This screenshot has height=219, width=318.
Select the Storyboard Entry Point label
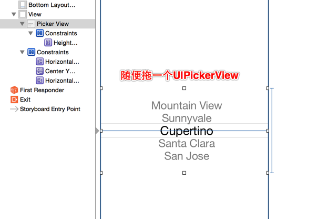(x=50, y=109)
